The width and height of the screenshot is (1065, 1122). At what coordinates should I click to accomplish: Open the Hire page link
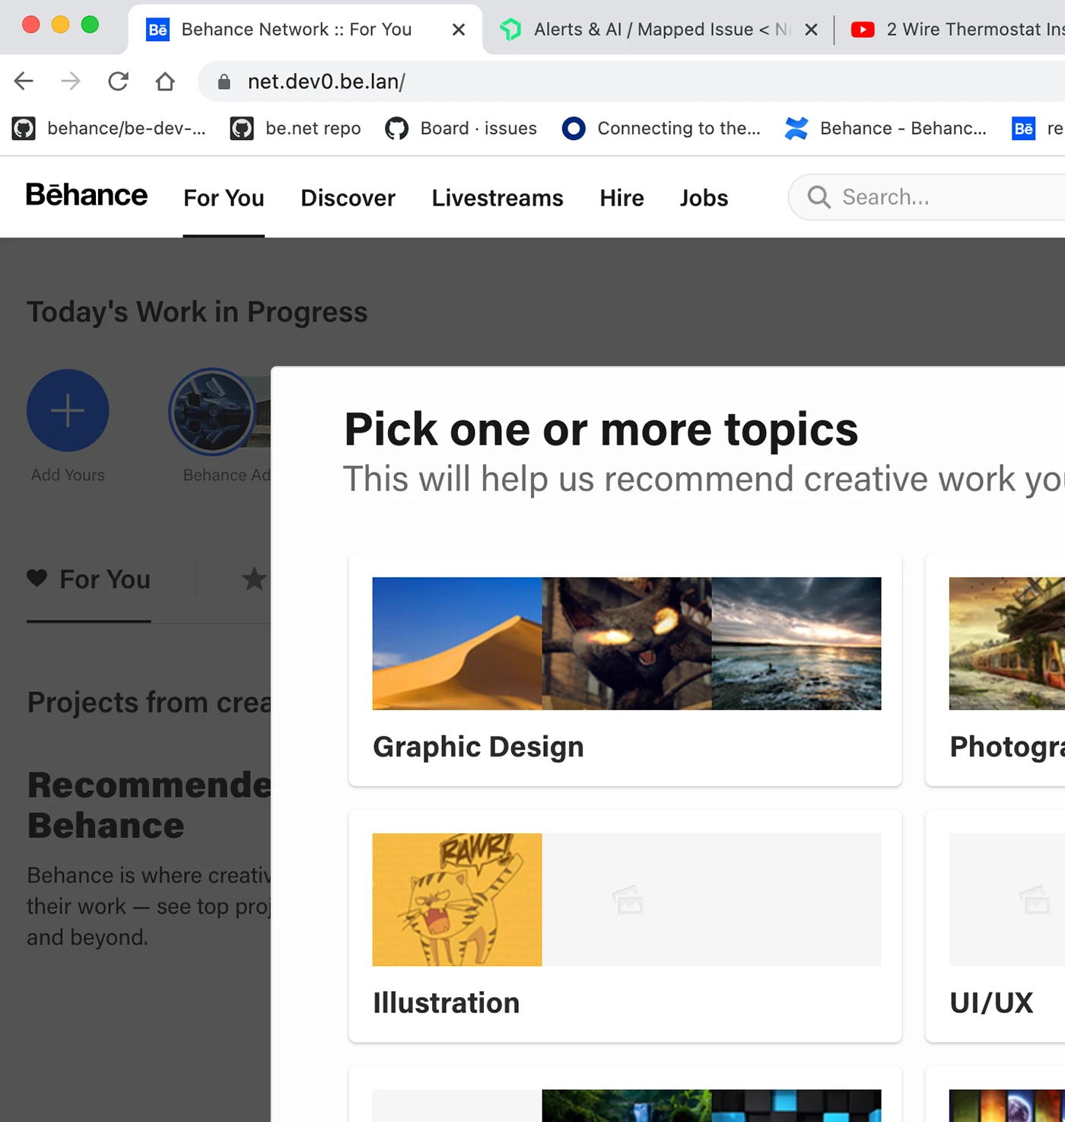pyautogui.click(x=622, y=198)
